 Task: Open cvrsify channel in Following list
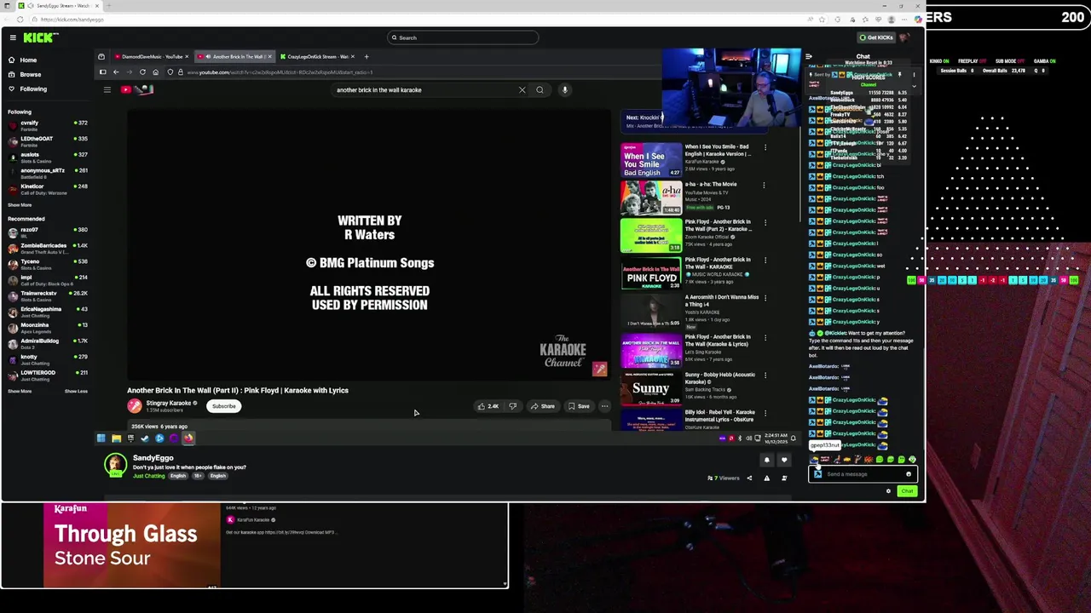[x=48, y=125]
